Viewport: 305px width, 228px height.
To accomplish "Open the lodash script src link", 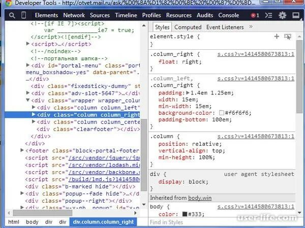I will click(104, 165).
